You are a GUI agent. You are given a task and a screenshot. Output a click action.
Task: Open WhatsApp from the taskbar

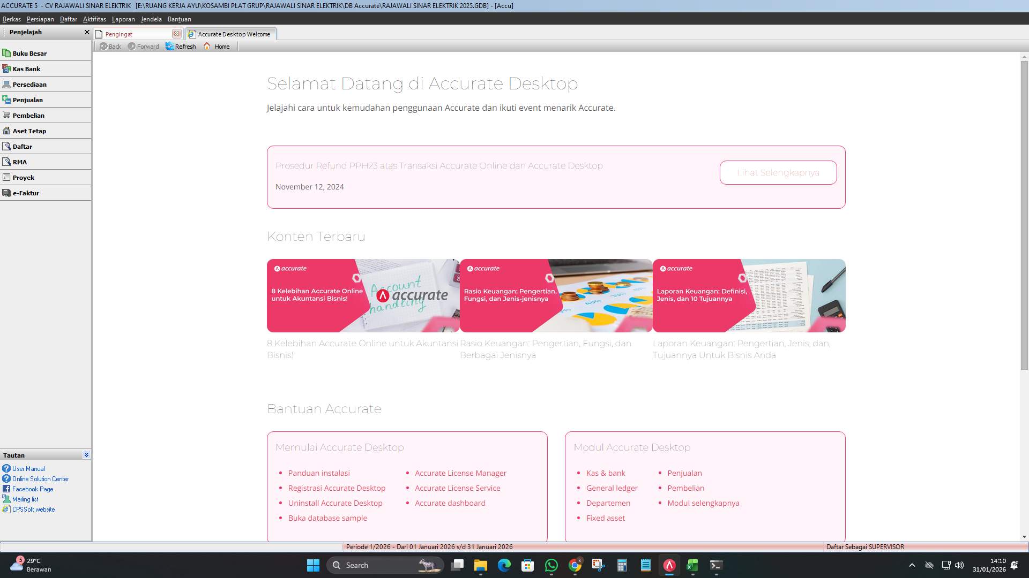coord(551,565)
